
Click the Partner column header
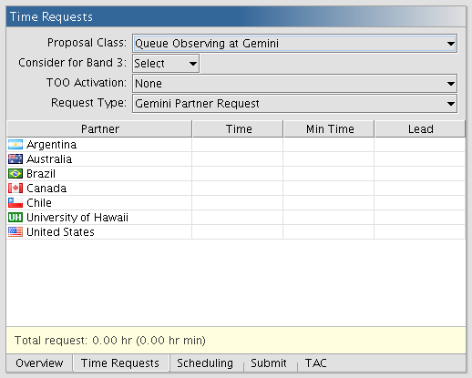99,129
